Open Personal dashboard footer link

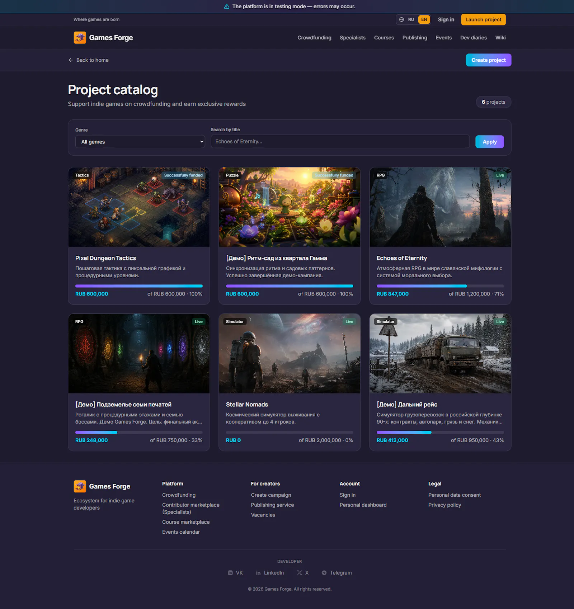363,505
